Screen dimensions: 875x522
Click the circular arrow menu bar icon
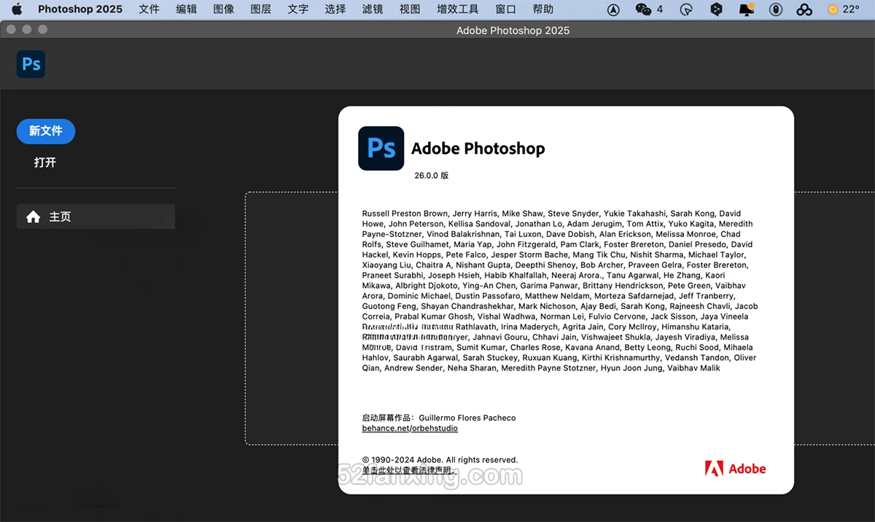point(685,9)
